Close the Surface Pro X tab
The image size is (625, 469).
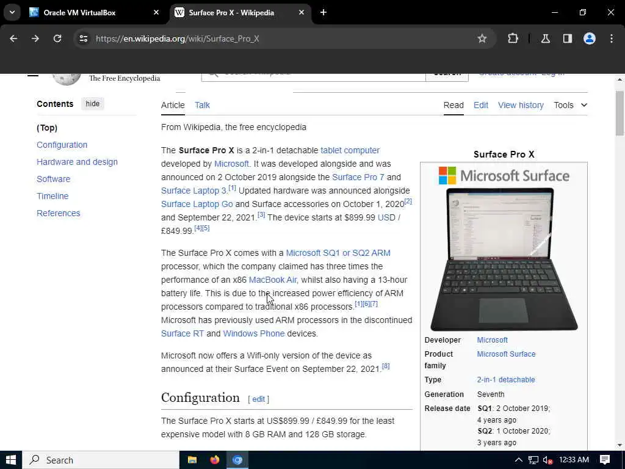[302, 12]
